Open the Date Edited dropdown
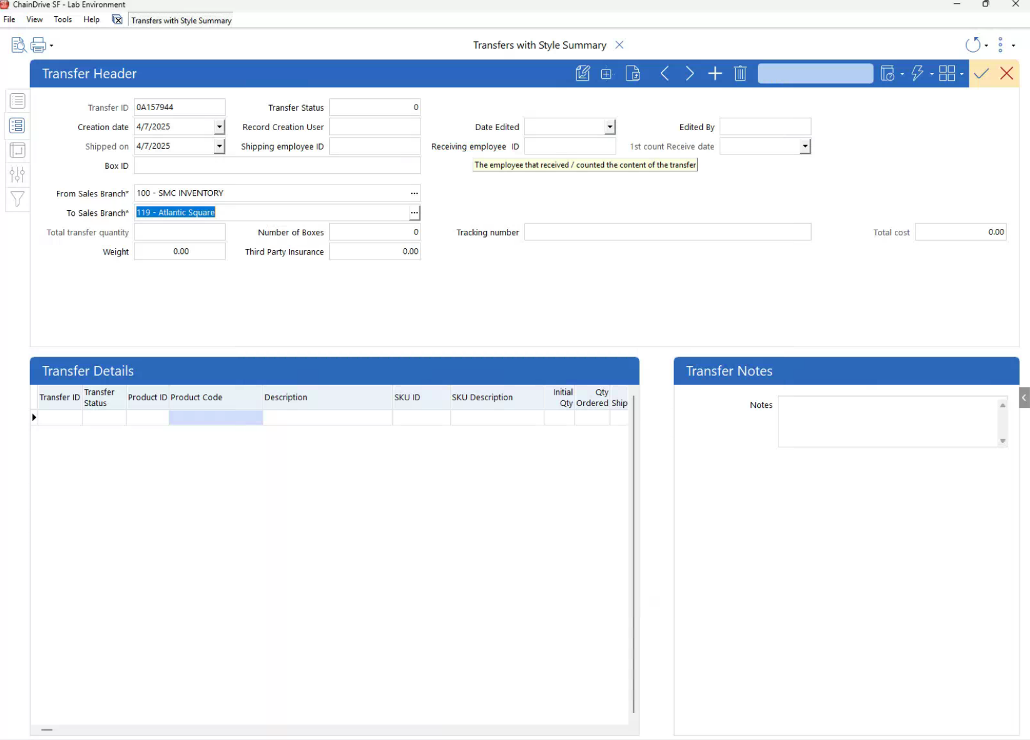 pos(609,127)
